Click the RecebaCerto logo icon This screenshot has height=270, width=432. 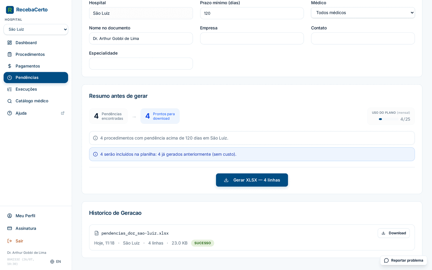tap(10, 10)
